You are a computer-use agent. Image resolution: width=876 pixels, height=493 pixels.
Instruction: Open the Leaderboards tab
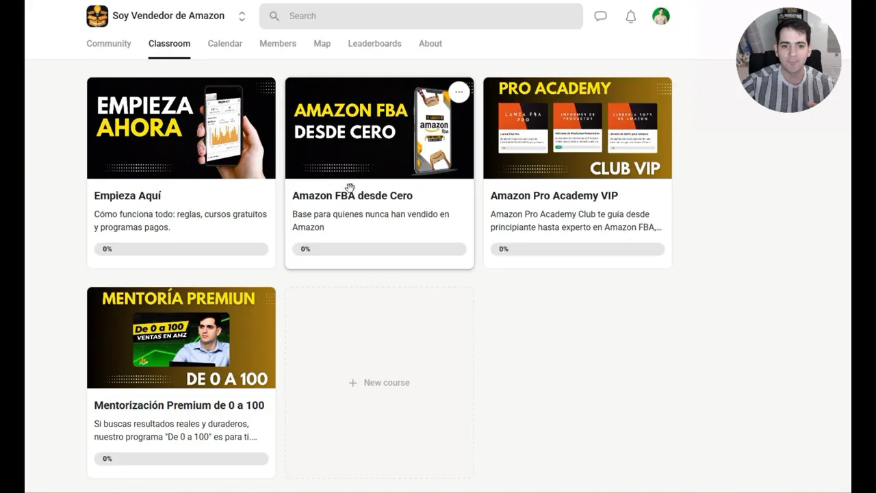coord(374,43)
